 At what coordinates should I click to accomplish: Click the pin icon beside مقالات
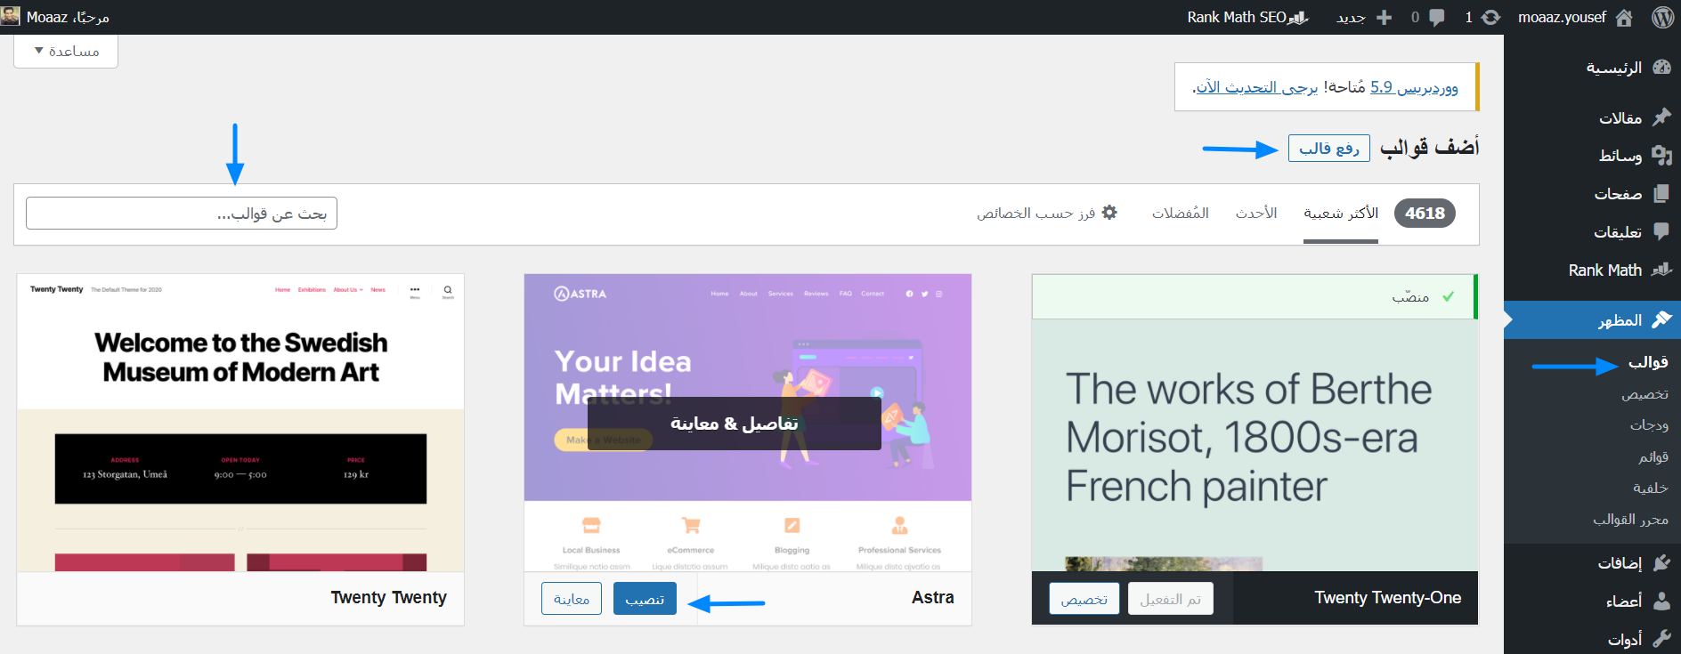click(1661, 117)
